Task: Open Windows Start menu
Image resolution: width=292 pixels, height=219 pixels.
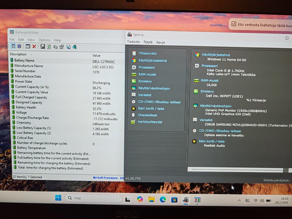Action: point(58,198)
